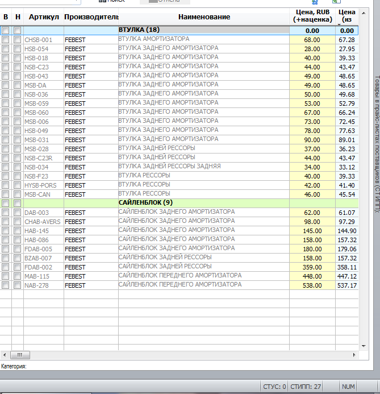
Task: Select article MSB-060
Action: pyautogui.click(x=36, y=113)
